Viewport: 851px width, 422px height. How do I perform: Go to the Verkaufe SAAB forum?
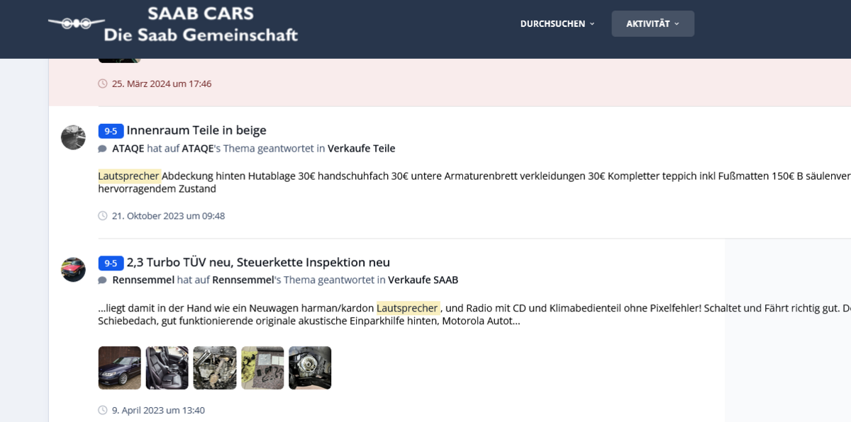(x=423, y=280)
